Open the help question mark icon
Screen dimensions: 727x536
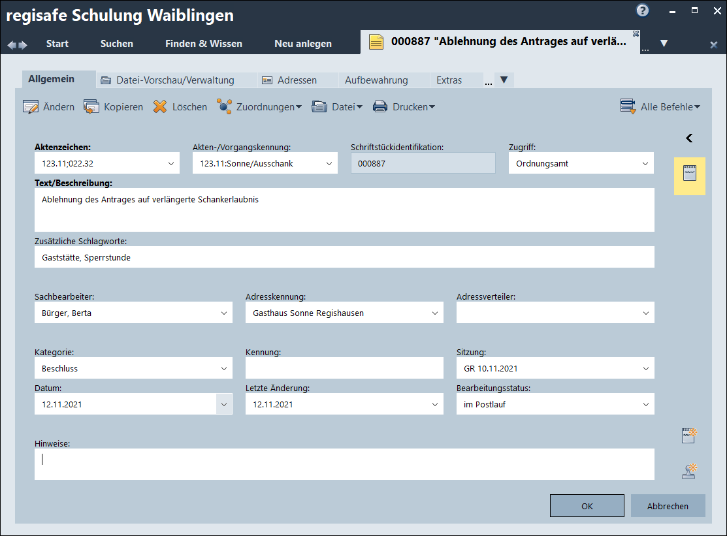pyautogui.click(x=643, y=10)
